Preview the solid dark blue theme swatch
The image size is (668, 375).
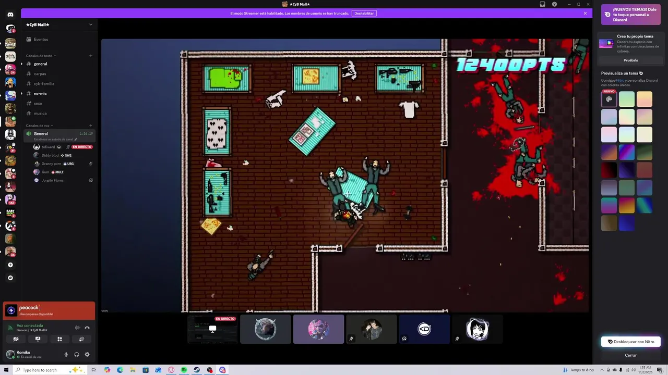(626, 223)
